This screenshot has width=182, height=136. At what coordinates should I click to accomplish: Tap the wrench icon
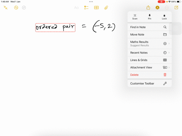(x=165, y=83)
